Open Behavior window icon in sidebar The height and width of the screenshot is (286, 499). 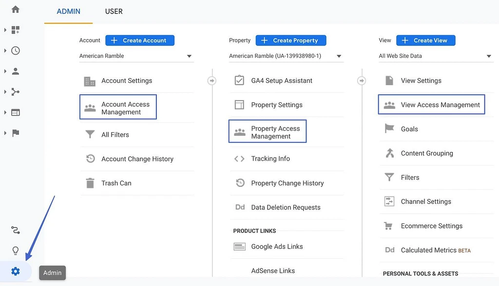coord(15,112)
